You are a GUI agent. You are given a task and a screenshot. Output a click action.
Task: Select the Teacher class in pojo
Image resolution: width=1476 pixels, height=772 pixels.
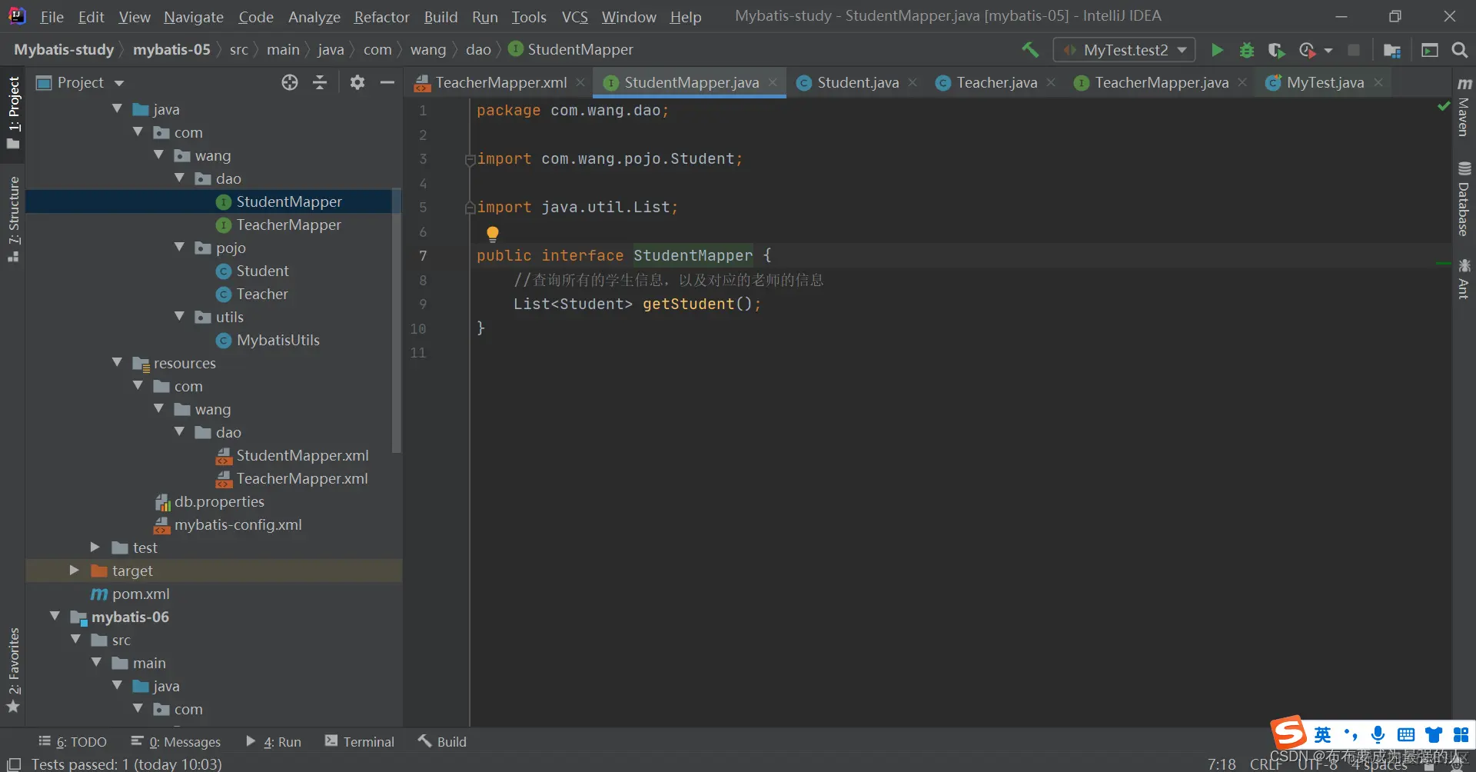(x=262, y=294)
